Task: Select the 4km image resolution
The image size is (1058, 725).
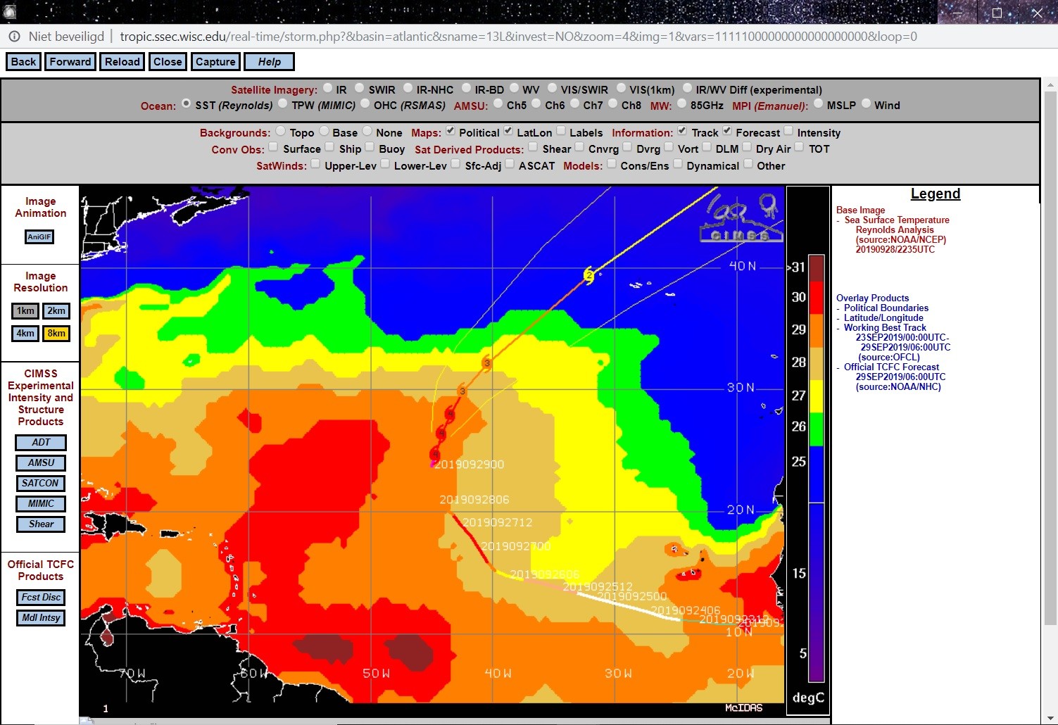Action: tap(25, 334)
